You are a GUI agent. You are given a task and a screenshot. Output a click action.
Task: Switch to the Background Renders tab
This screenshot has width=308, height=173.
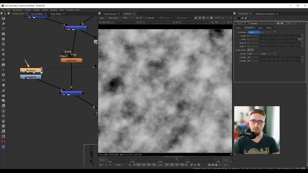coord(265,14)
